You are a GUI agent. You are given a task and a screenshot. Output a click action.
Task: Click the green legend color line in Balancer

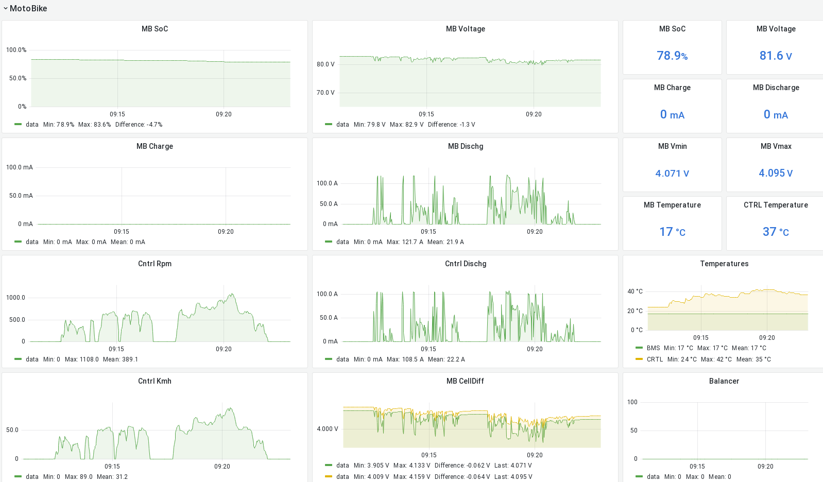(639, 477)
